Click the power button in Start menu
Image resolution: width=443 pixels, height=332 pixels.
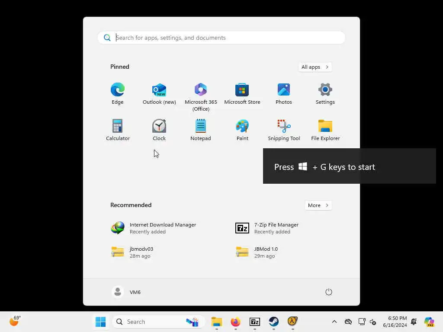coord(329,292)
